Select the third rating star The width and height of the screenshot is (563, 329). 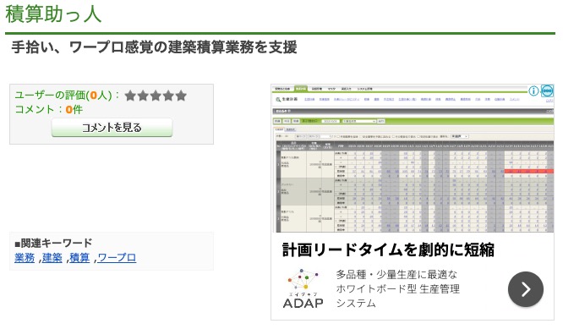tap(156, 96)
